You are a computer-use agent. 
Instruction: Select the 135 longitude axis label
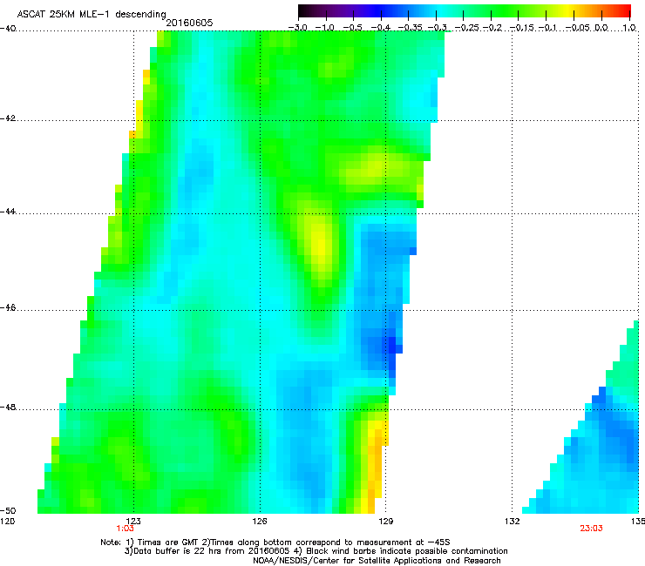tap(638, 522)
